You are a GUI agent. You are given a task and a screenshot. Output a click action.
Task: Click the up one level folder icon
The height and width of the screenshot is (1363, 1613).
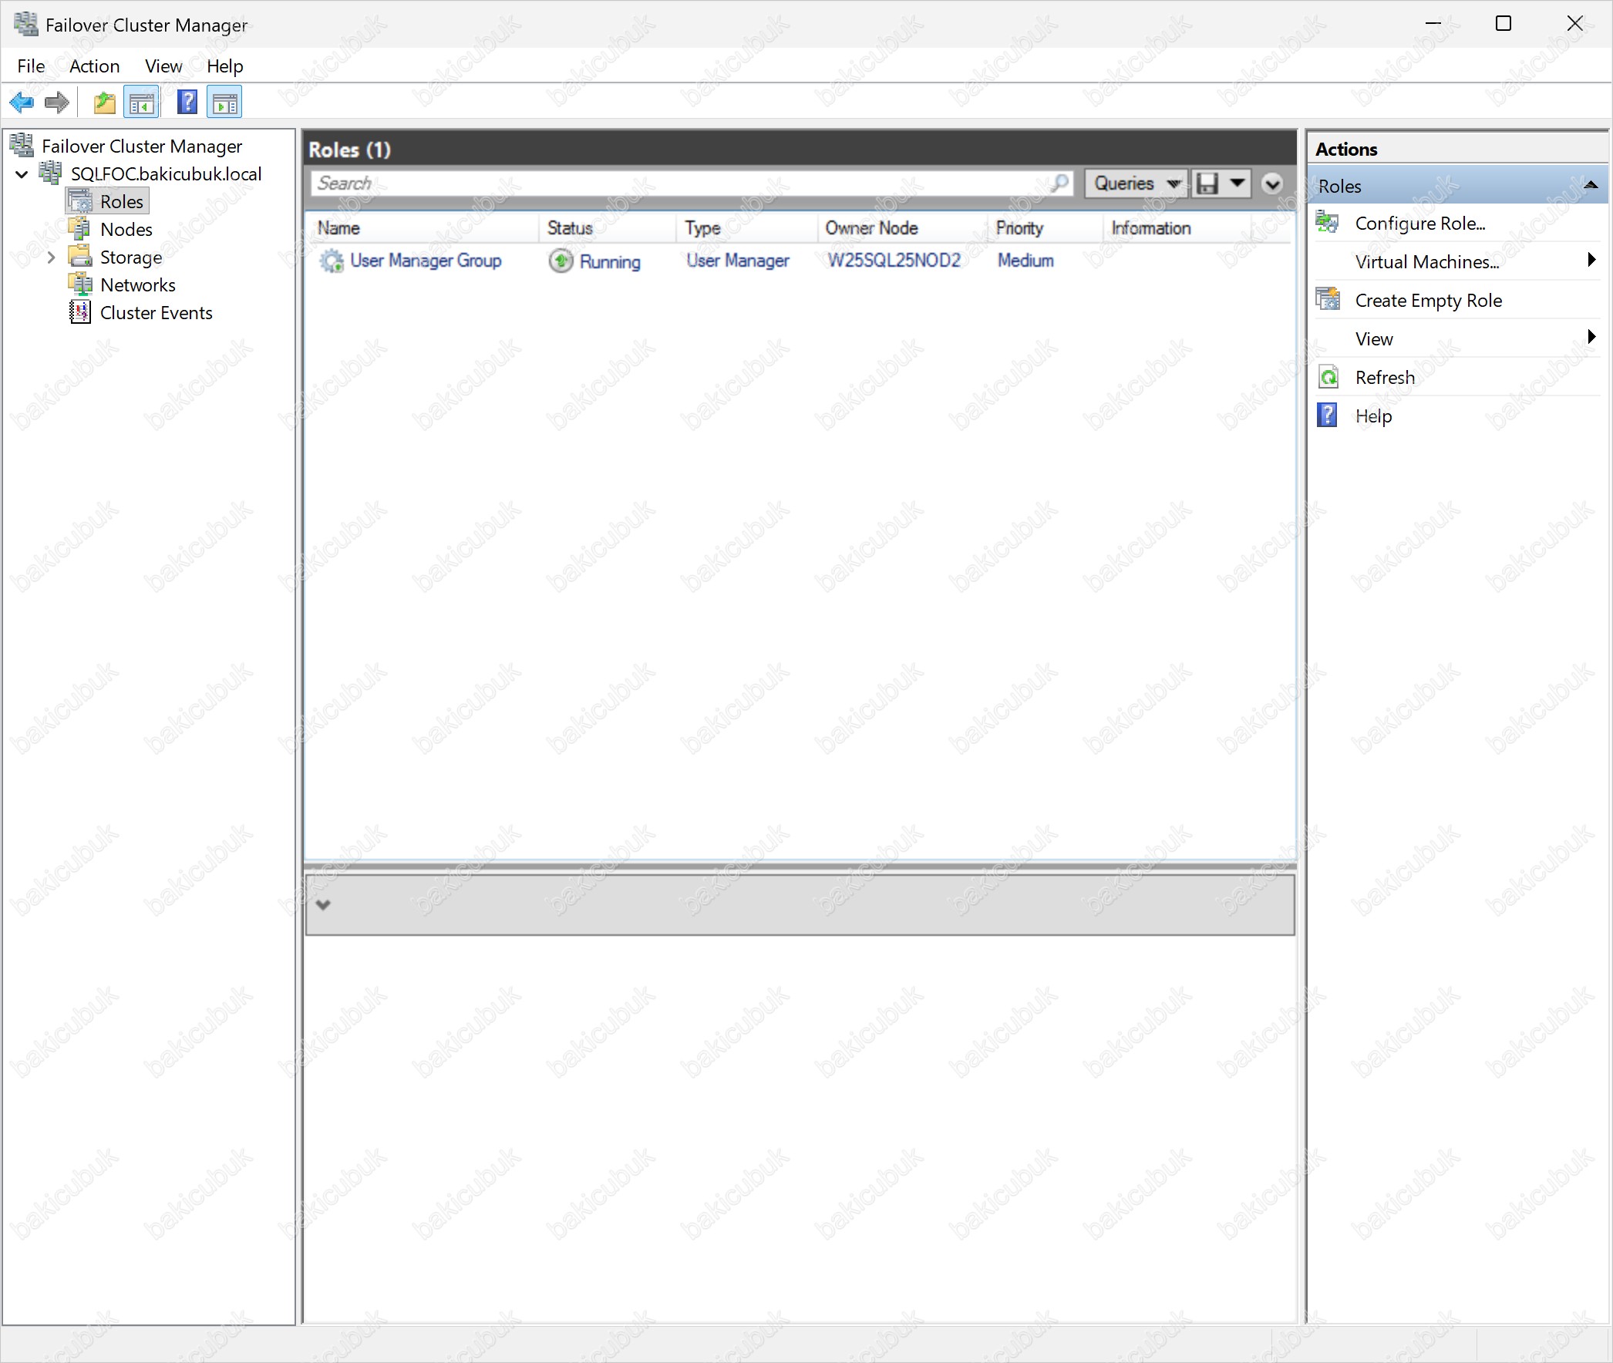click(104, 102)
